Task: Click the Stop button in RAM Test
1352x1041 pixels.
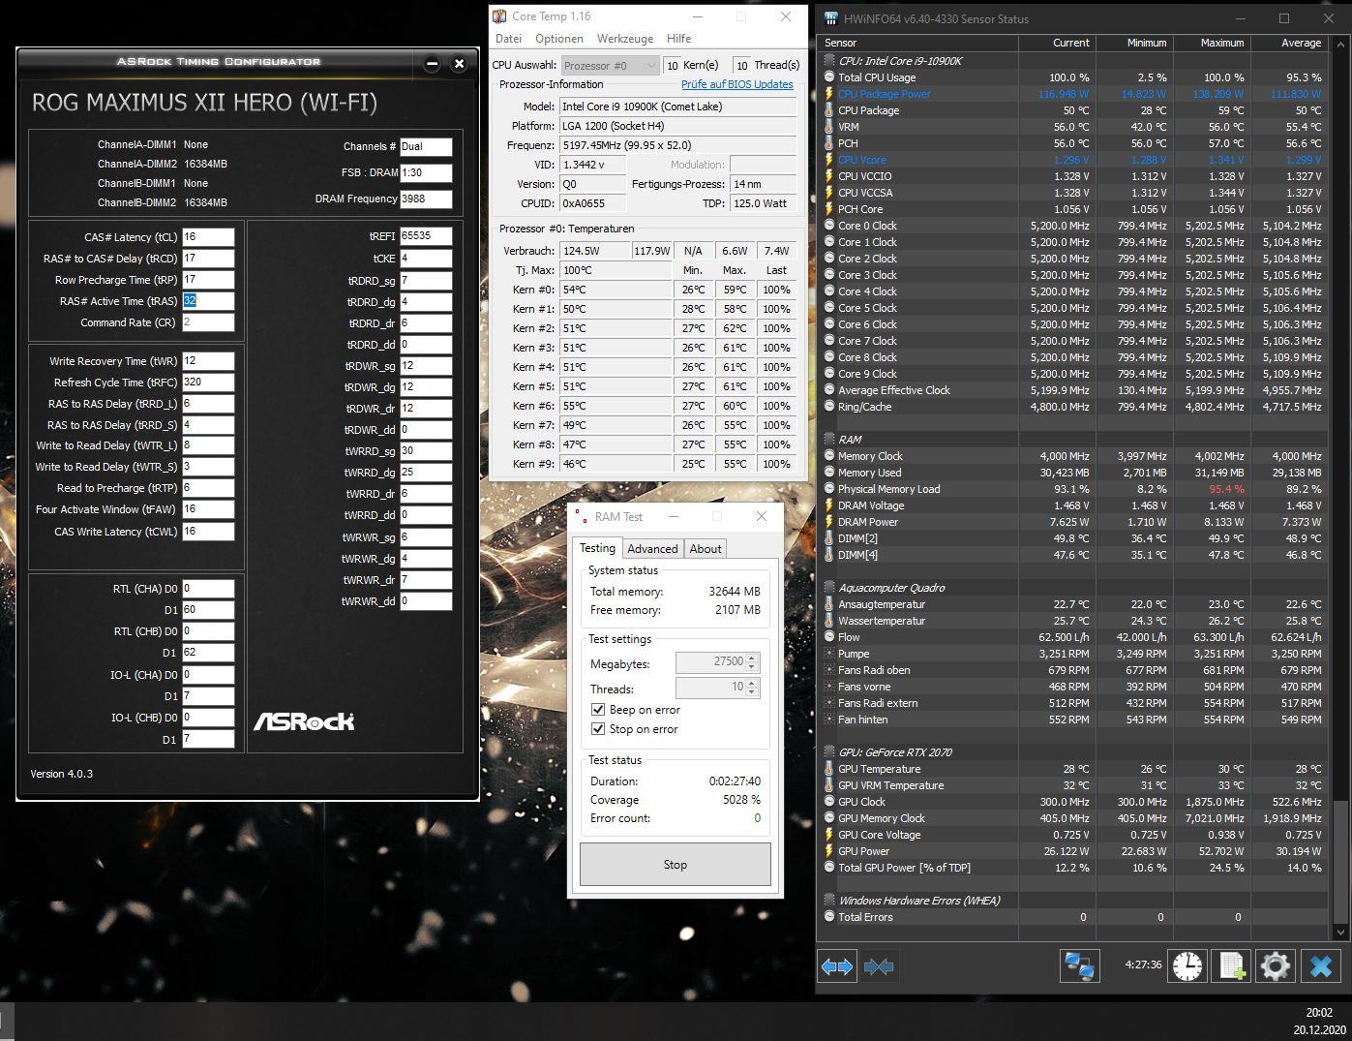Action: [x=676, y=865]
